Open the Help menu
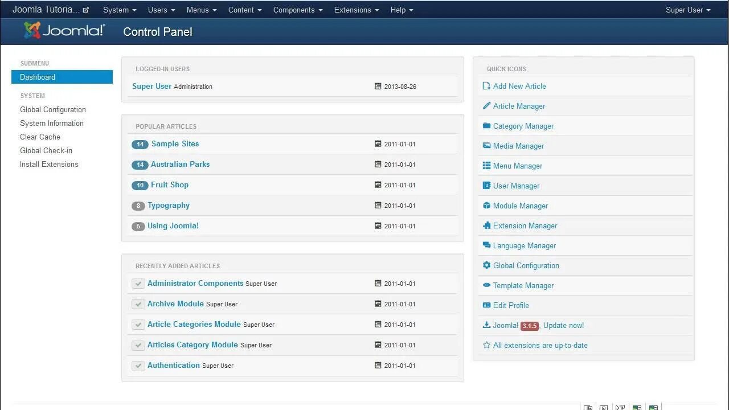Screen dimensions: 729x410 tap(402, 10)
